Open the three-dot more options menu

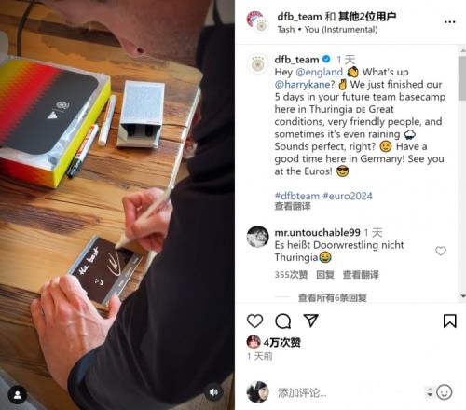(449, 22)
